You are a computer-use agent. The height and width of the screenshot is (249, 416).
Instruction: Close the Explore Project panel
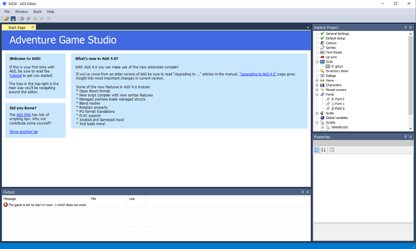410,27
